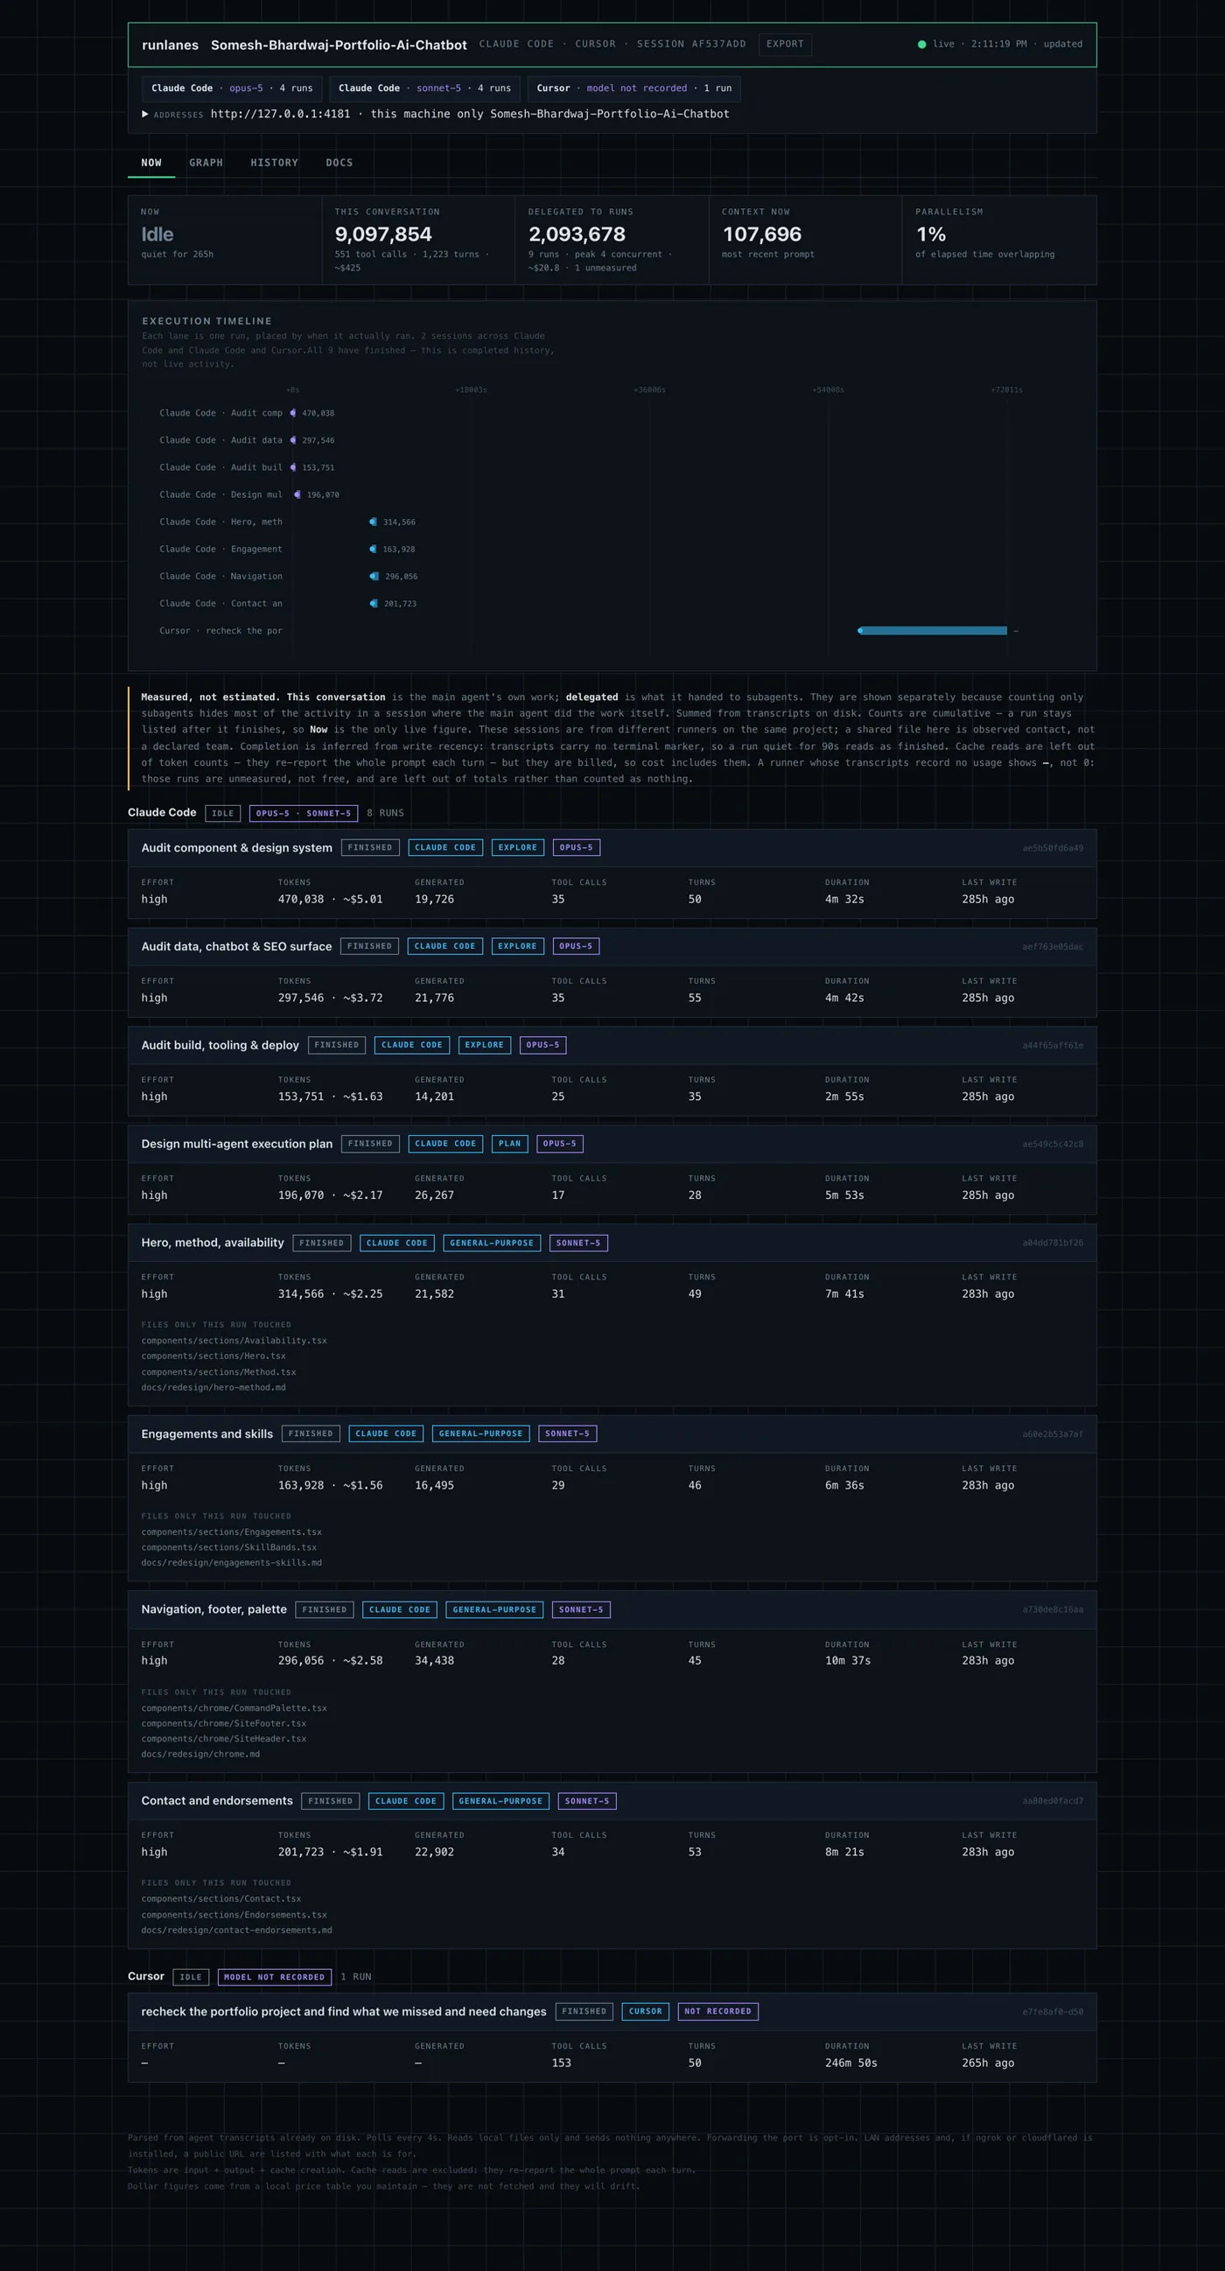This screenshot has height=2271, width=1225.
Task: Expand the ADDRESSES disclosure triangle
Action: 145,114
